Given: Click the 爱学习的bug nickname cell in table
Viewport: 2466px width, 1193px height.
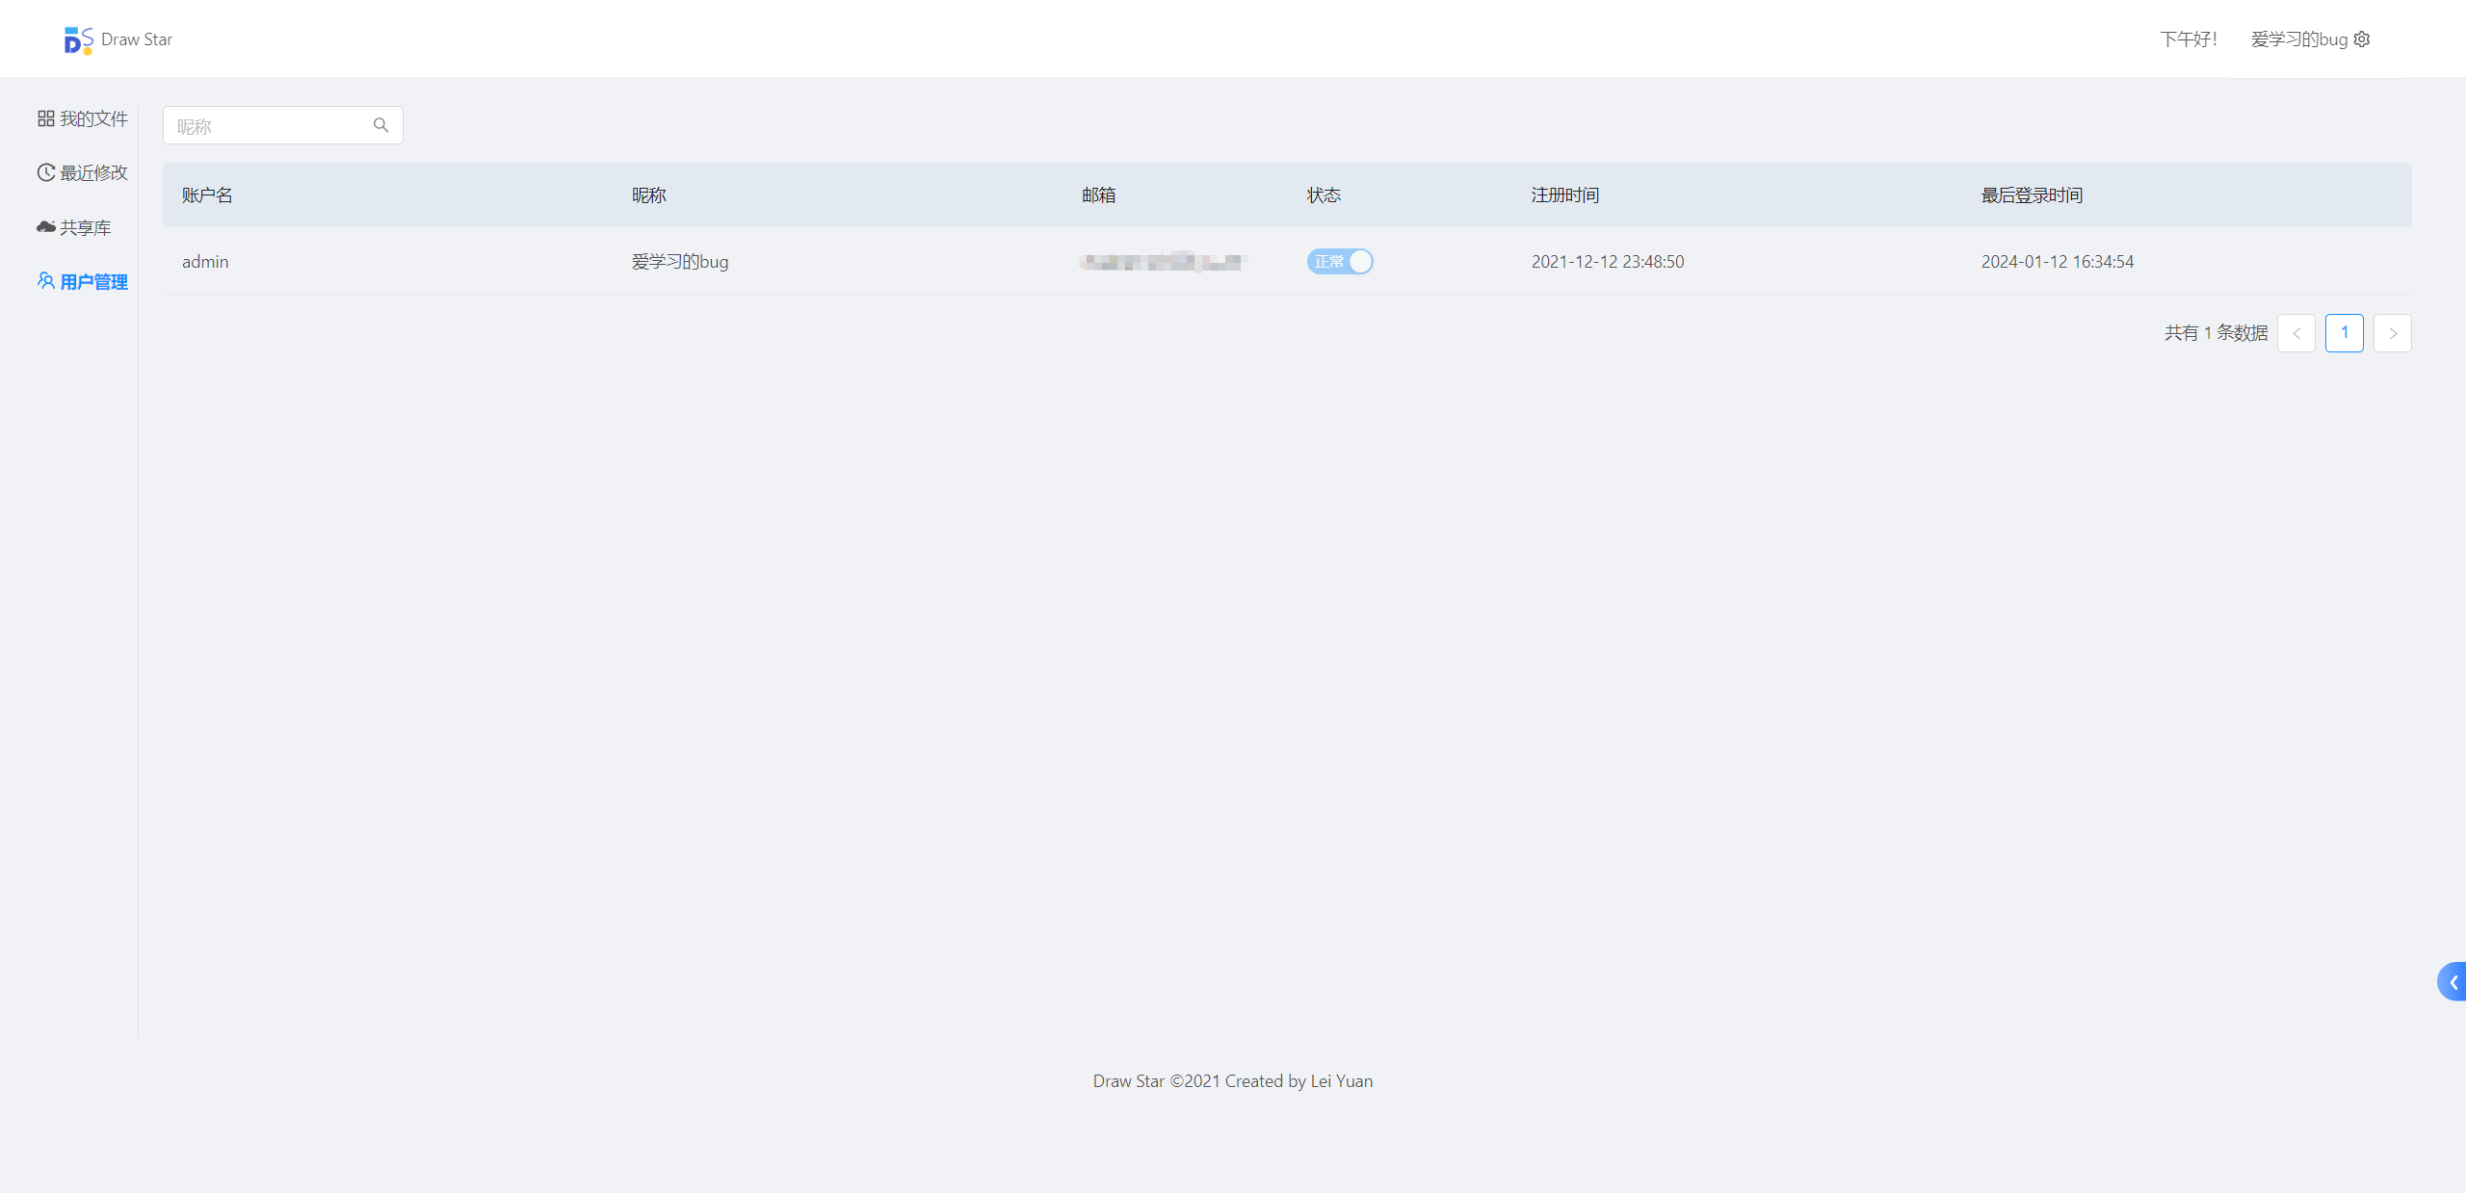Looking at the screenshot, I should (x=680, y=261).
